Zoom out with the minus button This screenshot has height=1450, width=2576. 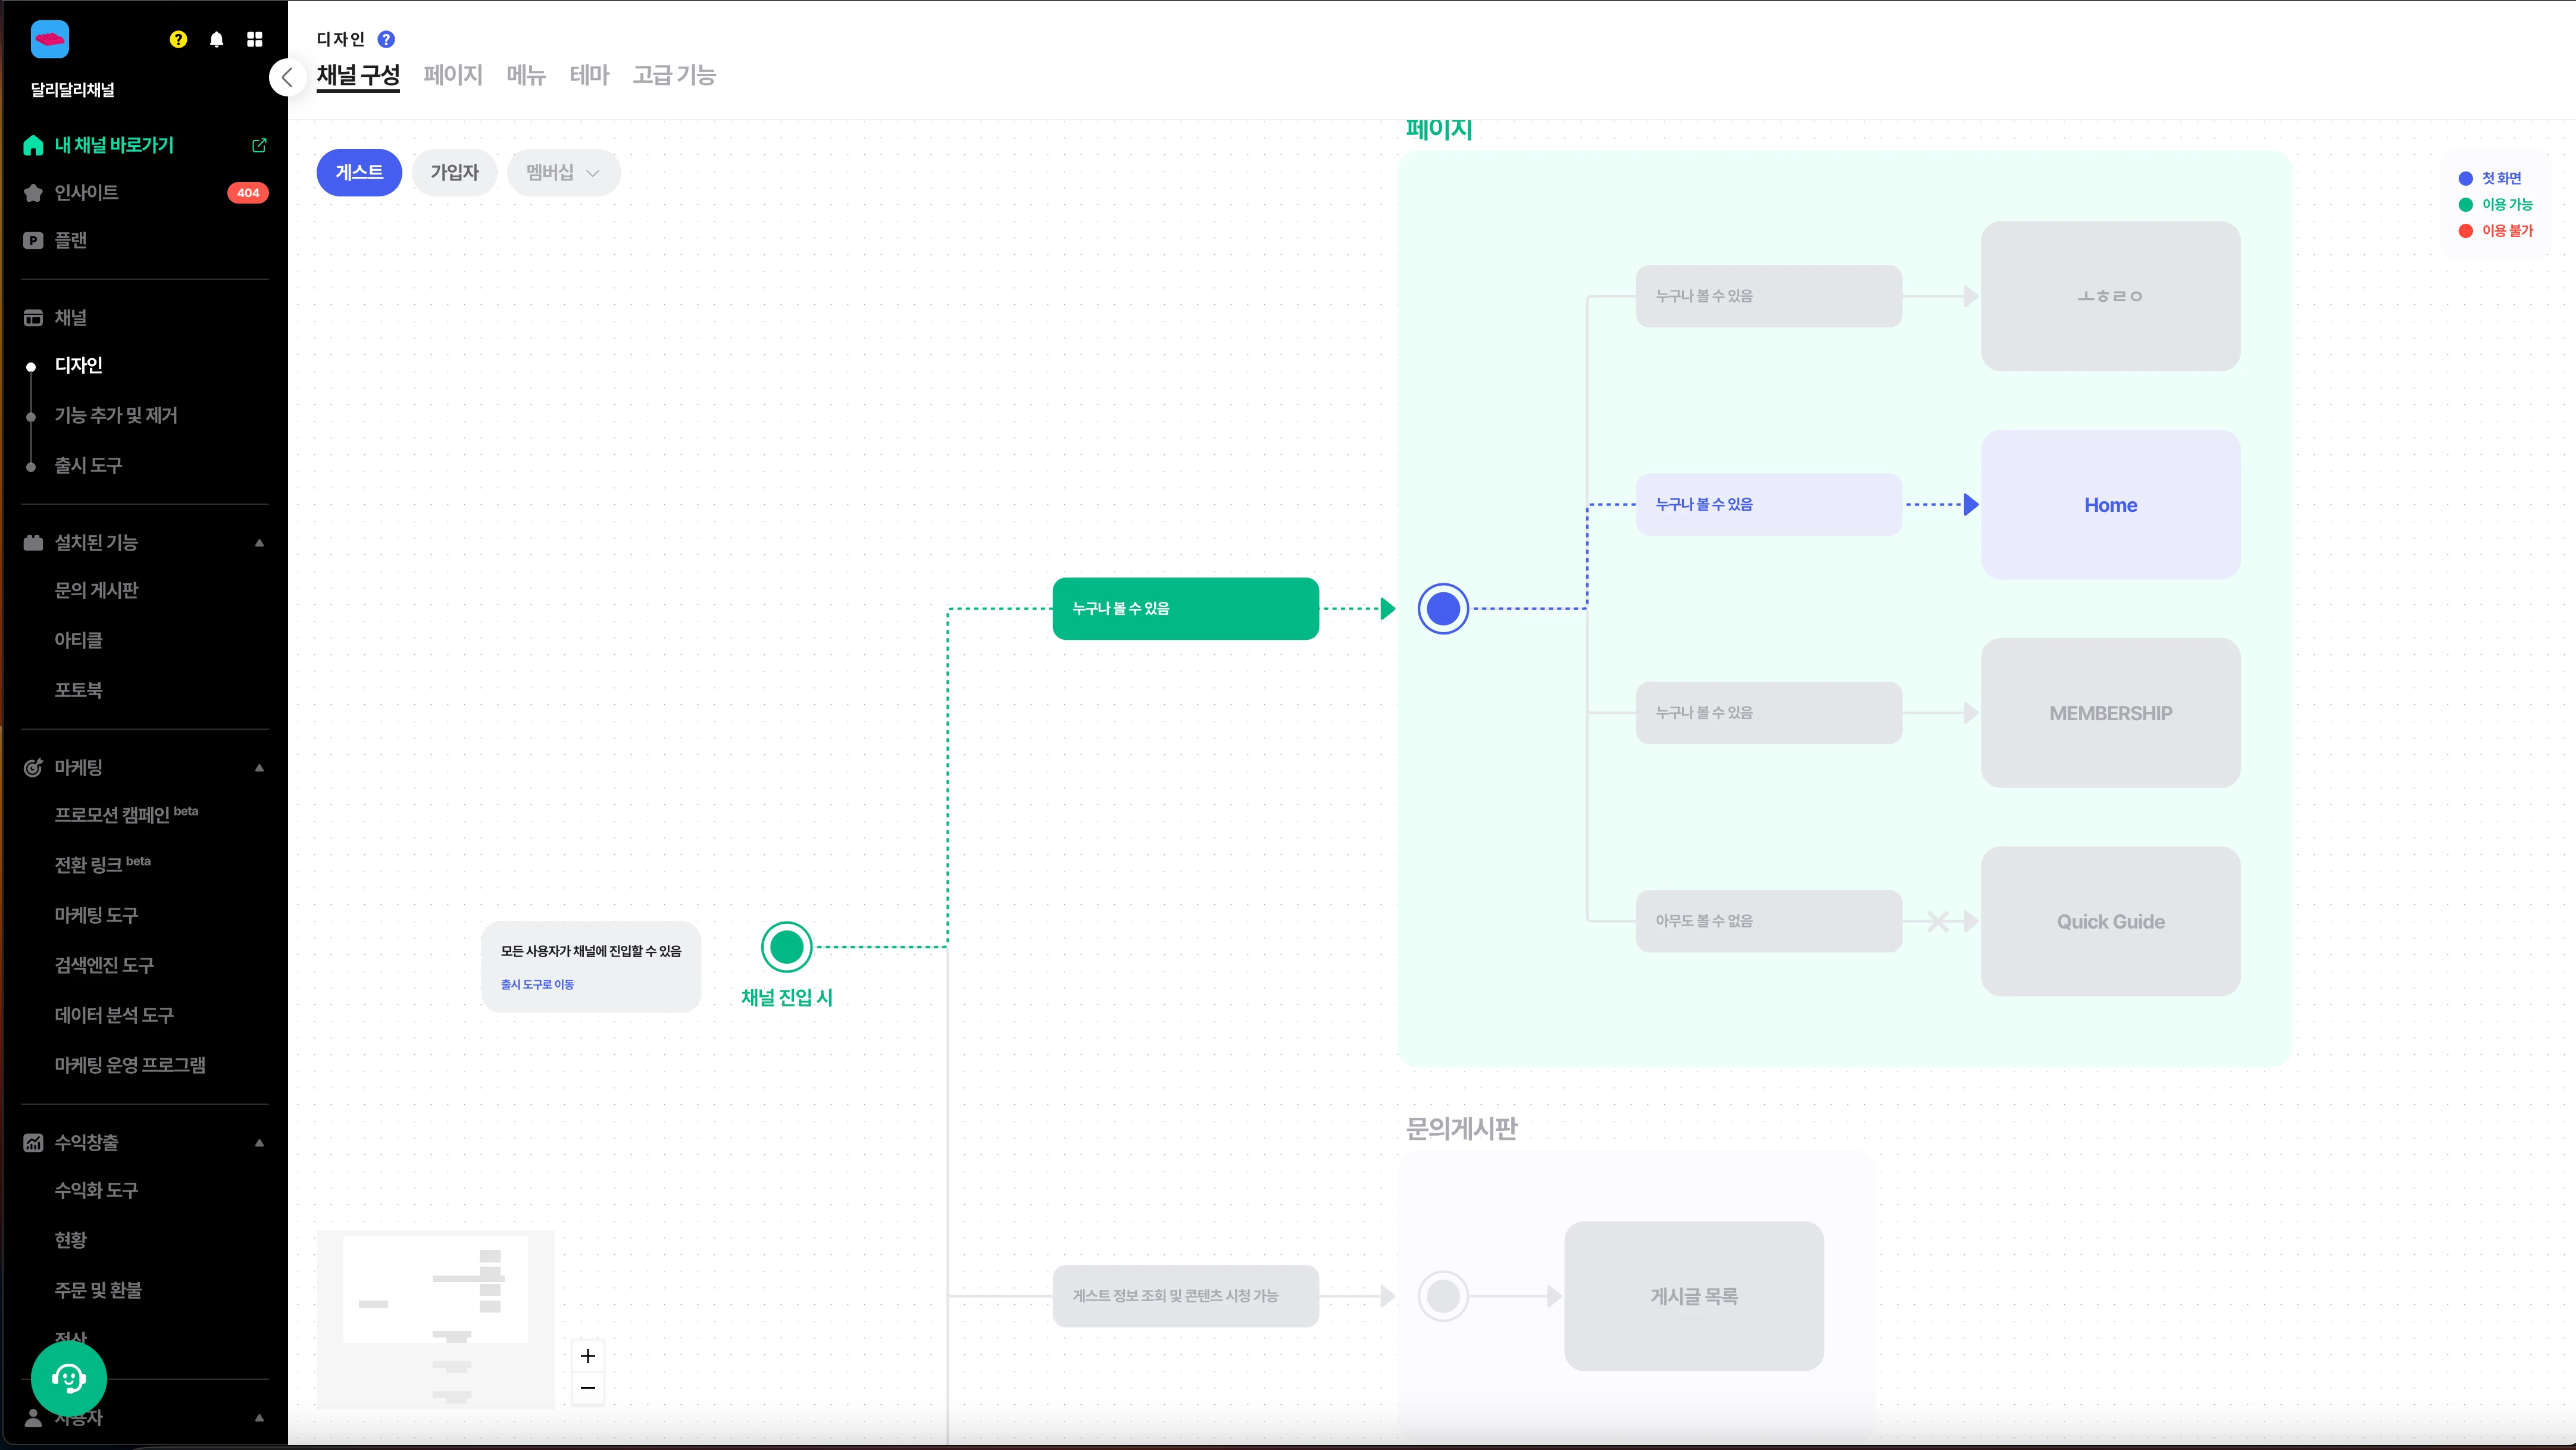tap(588, 1388)
